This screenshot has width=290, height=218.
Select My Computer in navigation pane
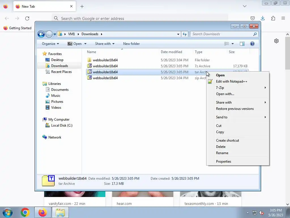59,120
